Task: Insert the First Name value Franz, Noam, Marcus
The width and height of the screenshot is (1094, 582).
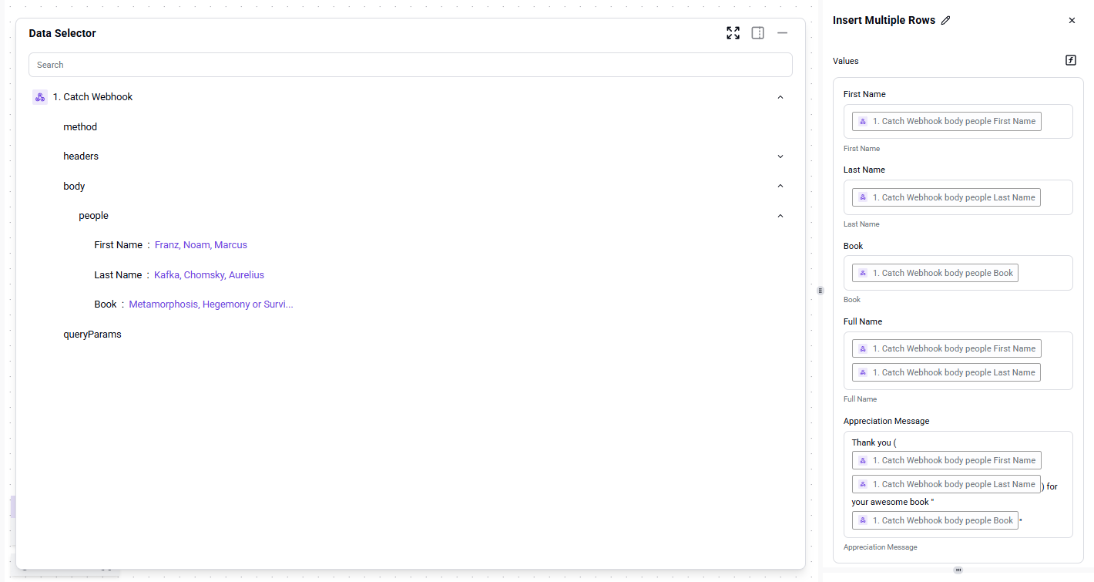Action: click(x=201, y=245)
